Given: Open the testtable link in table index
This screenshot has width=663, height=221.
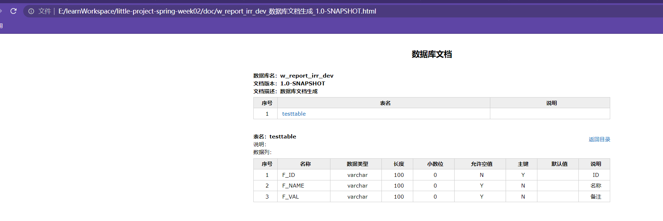Looking at the screenshot, I should (294, 114).
